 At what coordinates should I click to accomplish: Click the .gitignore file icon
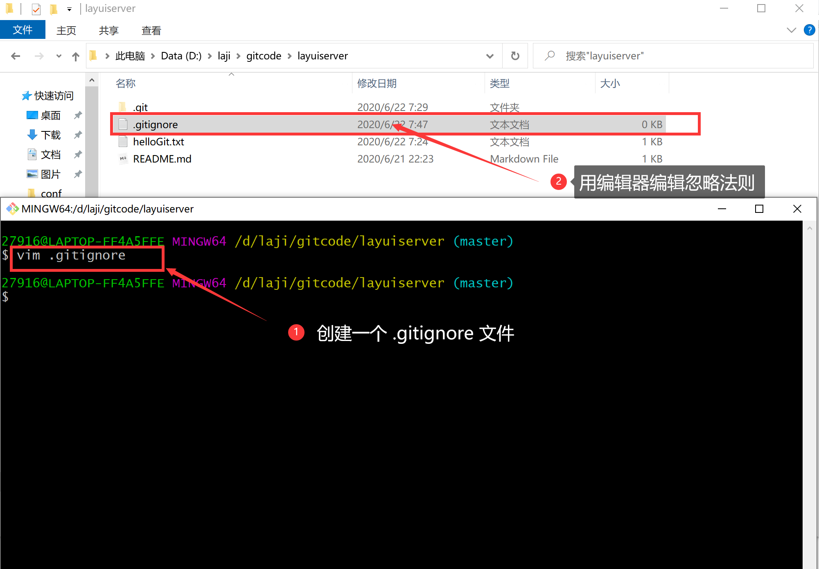pyautogui.click(x=123, y=124)
